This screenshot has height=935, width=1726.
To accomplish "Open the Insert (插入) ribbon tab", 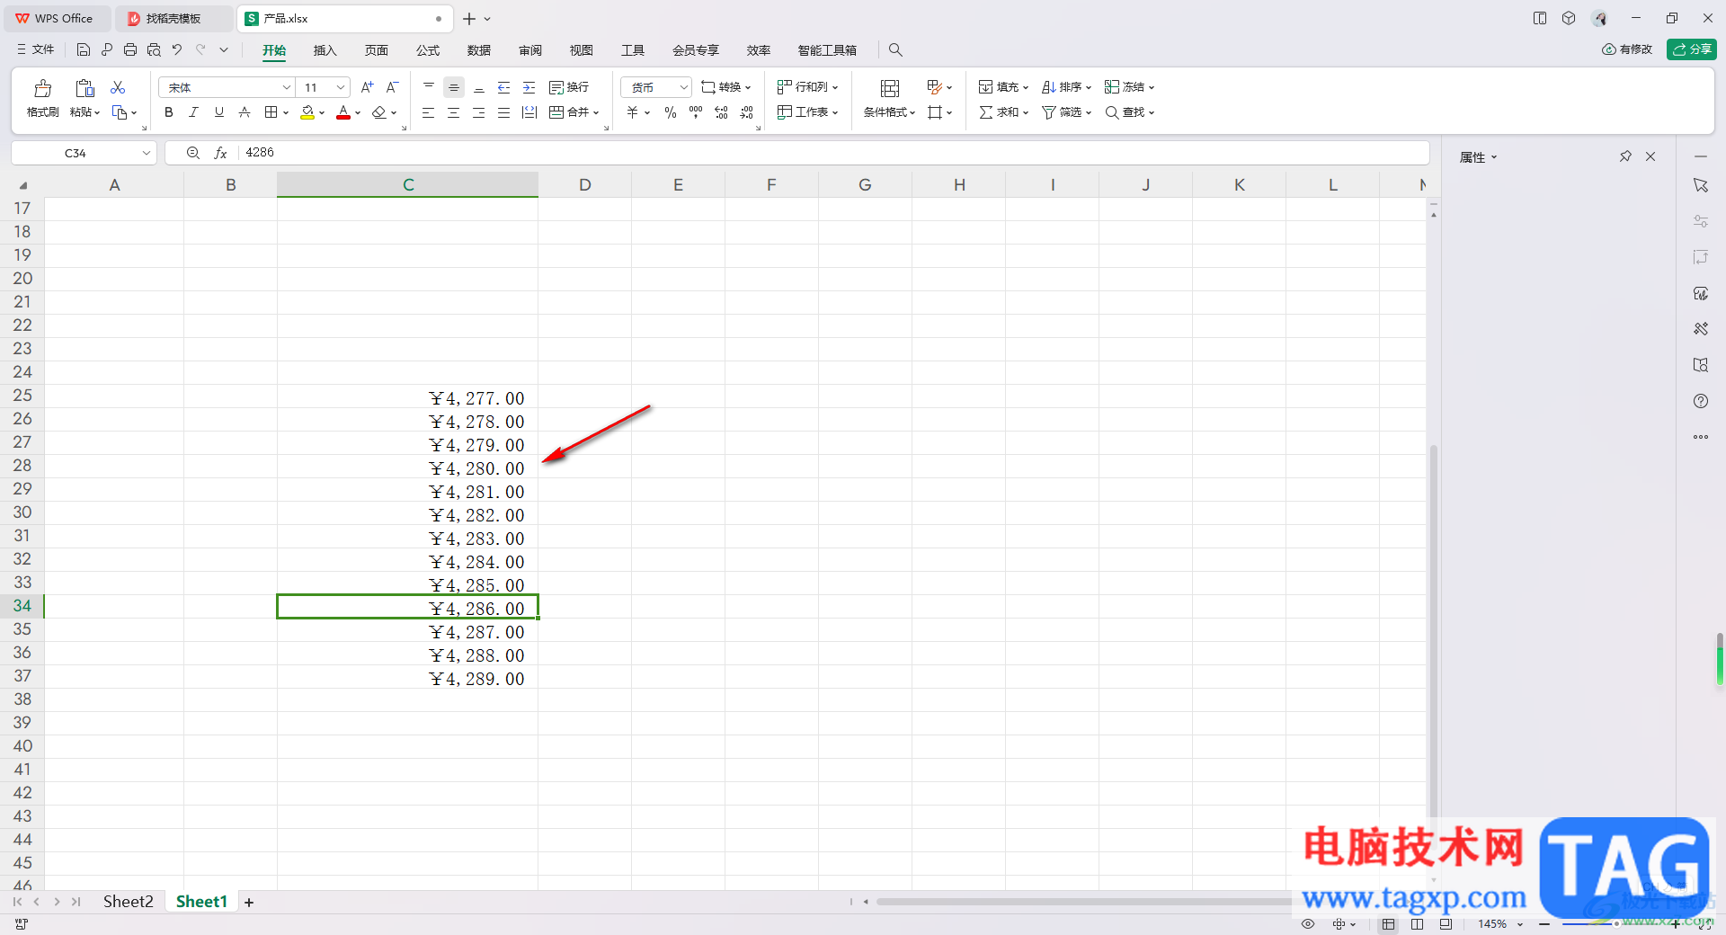I will [325, 50].
